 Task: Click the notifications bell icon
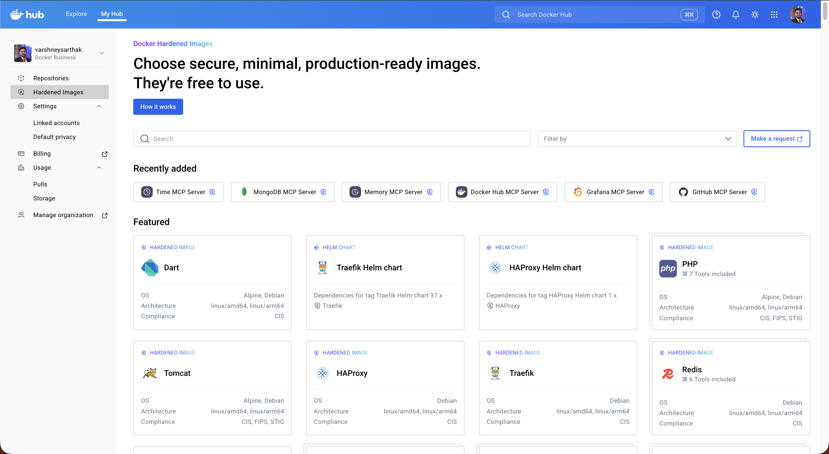click(x=735, y=15)
